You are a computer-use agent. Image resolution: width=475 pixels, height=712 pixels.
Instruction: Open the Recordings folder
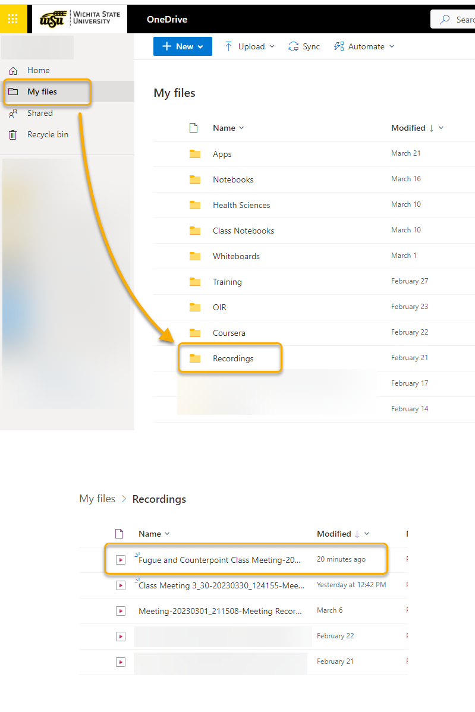[233, 359]
